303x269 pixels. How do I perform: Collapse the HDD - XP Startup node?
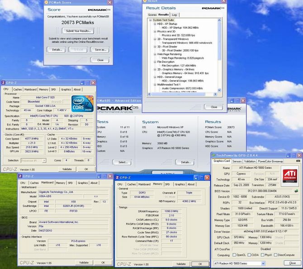(155, 24)
